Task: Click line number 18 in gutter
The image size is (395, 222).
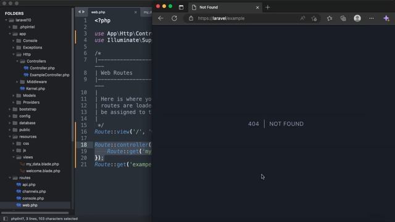Action: click(x=84, y=145)
